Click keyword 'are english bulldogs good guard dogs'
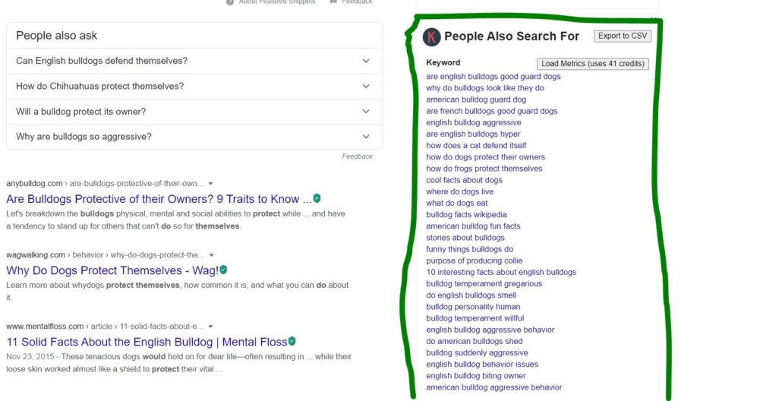 click(493, 76)
